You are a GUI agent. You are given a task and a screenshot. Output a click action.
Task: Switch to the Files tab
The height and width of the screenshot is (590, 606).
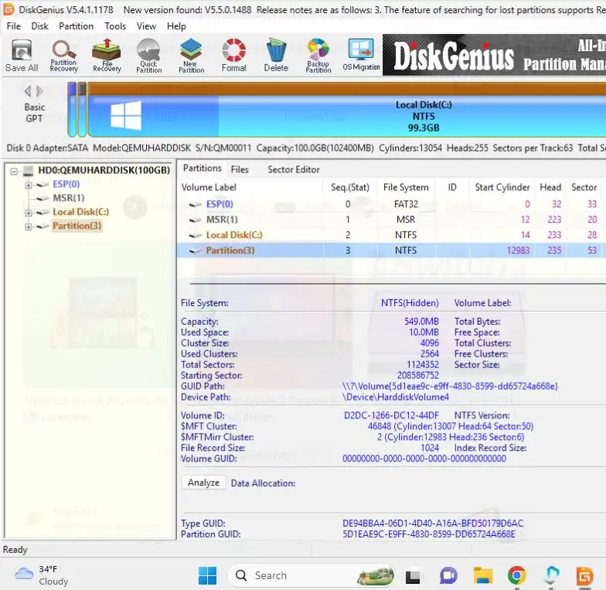(x=240, y=169)
